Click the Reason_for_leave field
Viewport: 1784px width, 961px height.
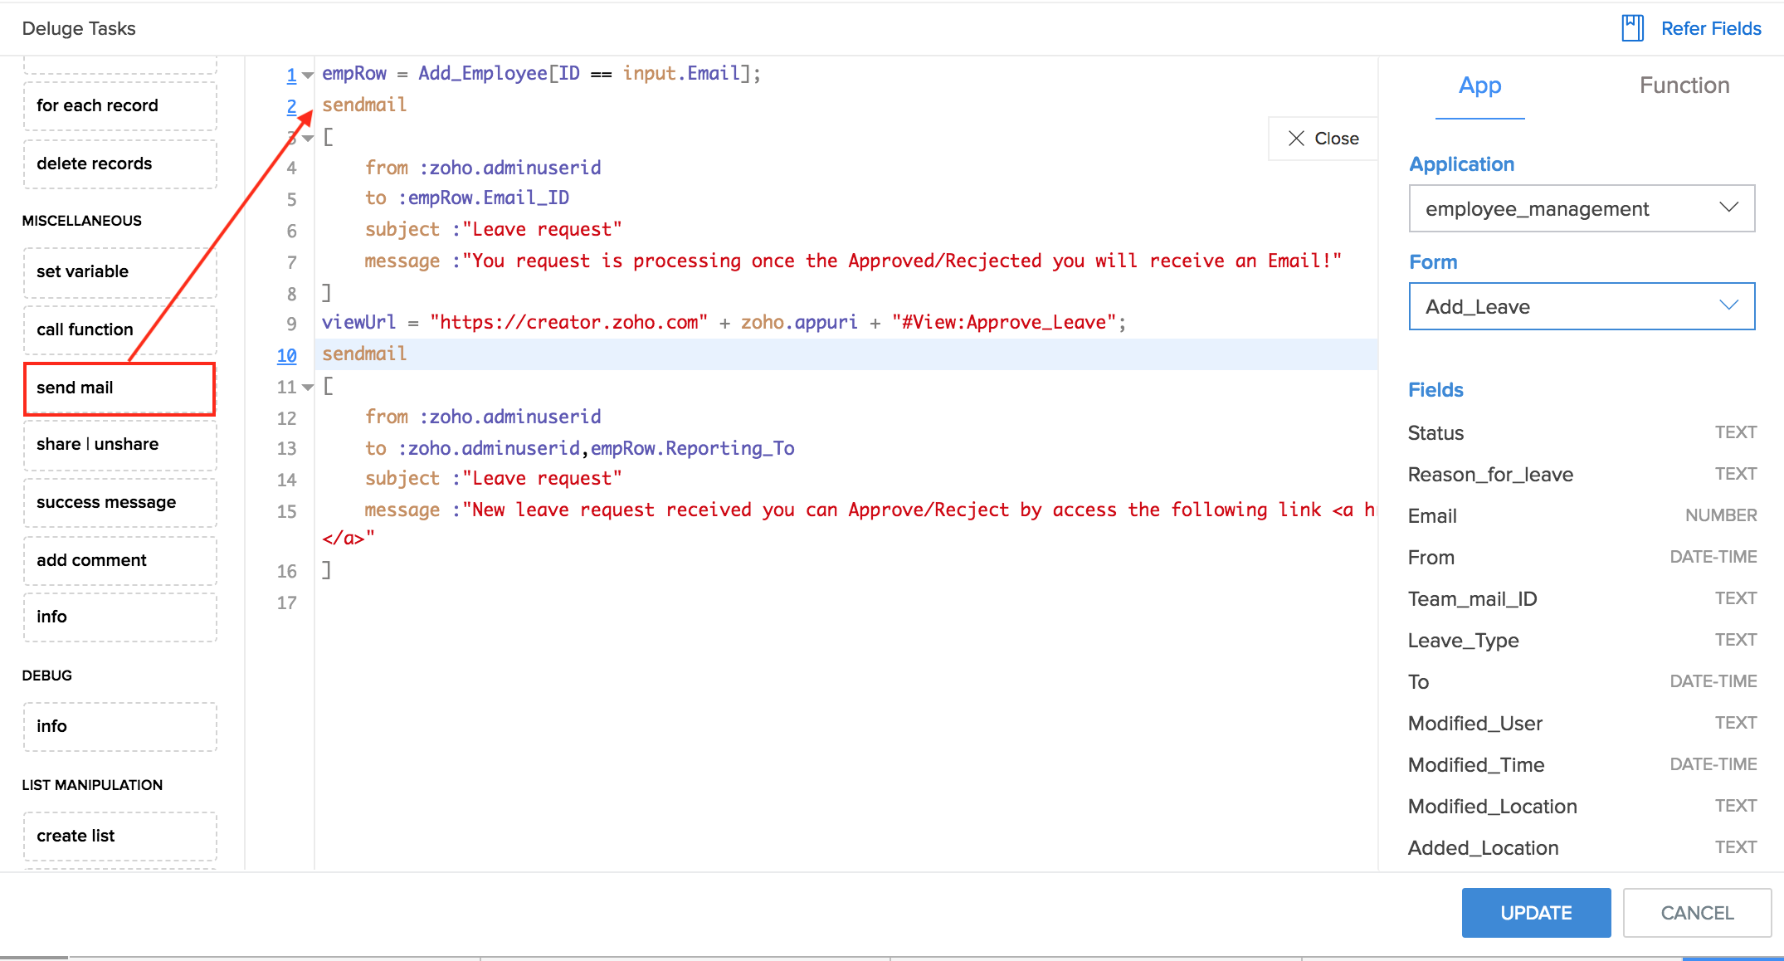point(1490,475)
